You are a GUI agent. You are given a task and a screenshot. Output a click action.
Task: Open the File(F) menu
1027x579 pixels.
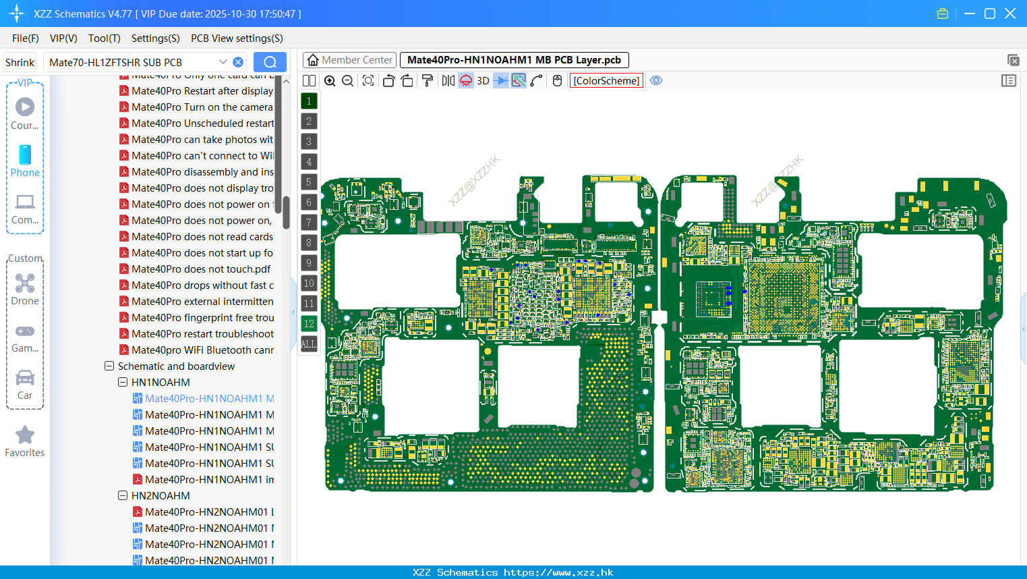tap(26, 38)
